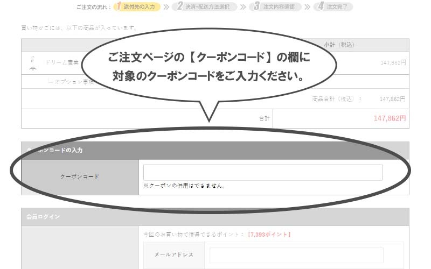Click the 会員ログイン section header
431x269 pixels.
click(43, 217)
